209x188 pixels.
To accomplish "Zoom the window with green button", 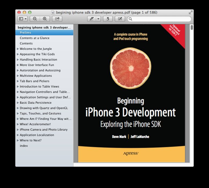I will click(30, 12).
